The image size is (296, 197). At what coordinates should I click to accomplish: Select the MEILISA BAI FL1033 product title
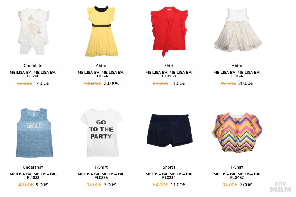[x=33, y=176]
